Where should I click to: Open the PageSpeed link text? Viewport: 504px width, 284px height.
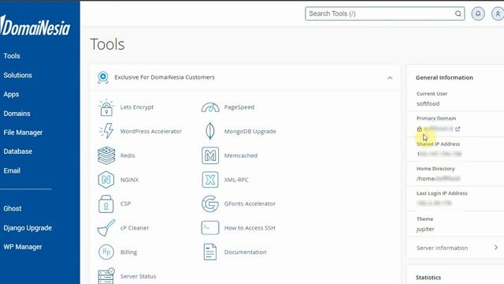[239, 107]
